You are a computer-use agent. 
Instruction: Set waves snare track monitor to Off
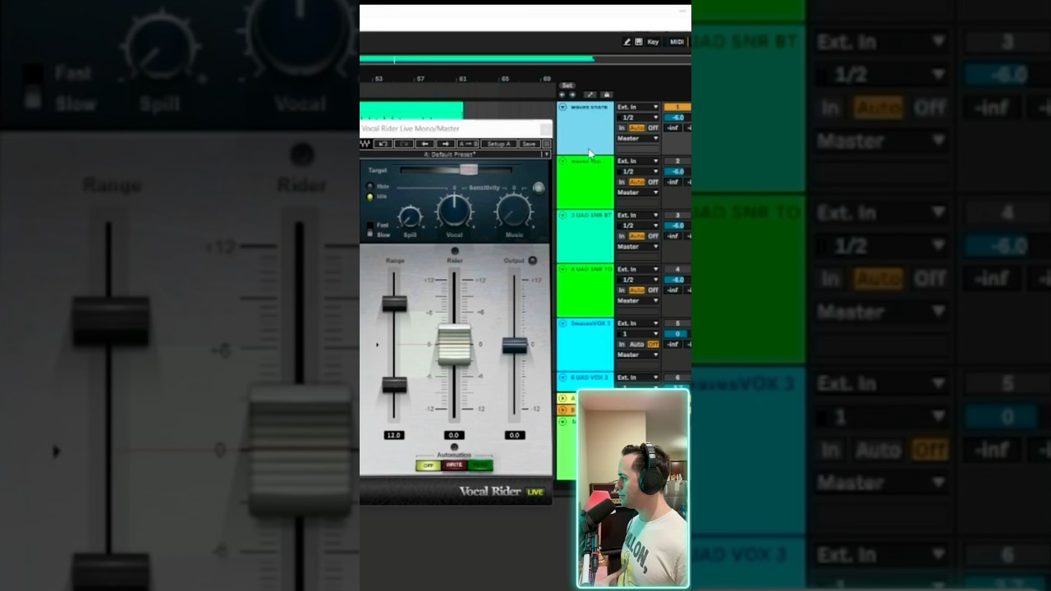click(653, 128)
